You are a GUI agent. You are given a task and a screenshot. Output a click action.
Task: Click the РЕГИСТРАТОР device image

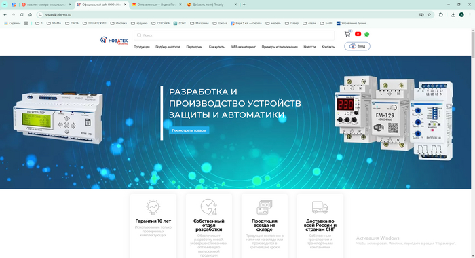[x=58, y=117]
